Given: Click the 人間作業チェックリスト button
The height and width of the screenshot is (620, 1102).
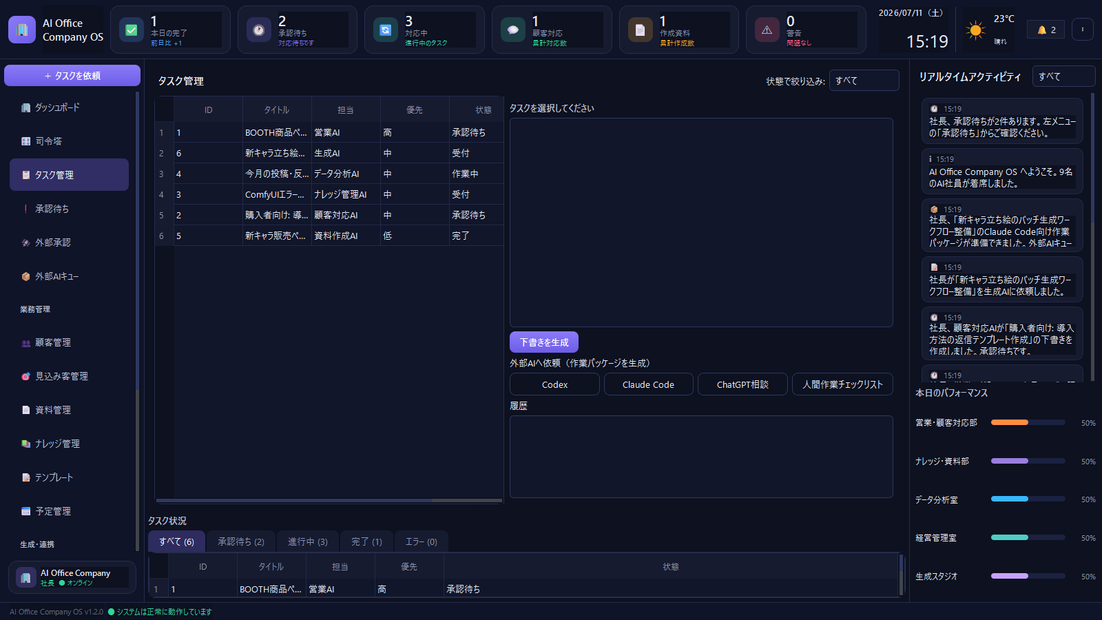Looking at the screenshot, I should tap(842, 384).
